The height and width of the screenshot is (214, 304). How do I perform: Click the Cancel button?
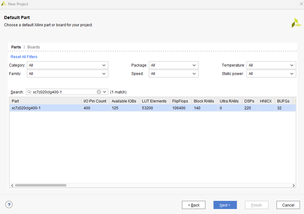pos(288,205)
